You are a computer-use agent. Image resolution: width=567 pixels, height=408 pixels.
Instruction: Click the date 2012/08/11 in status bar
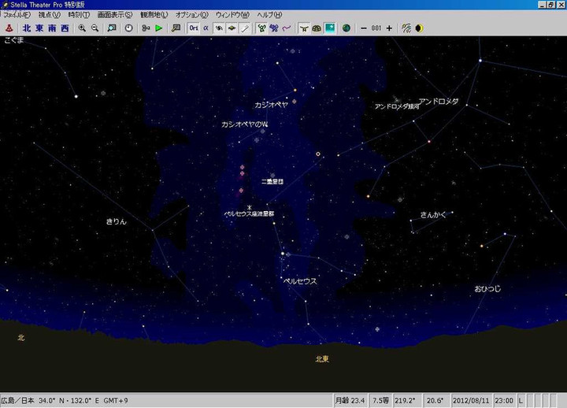pyautogui.click(x=471, y=400)
